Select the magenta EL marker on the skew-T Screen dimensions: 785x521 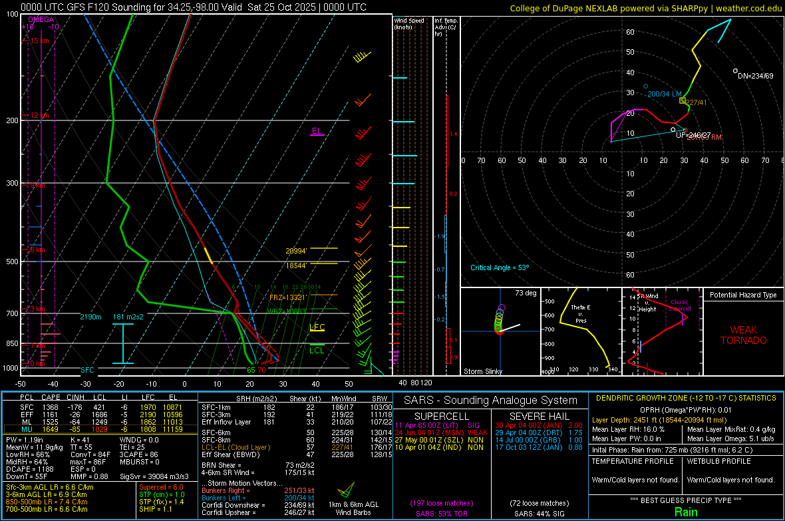[317, 132]
